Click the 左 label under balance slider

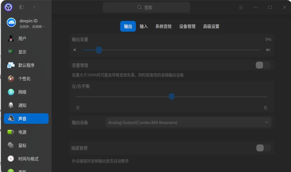(x=78, y=107)
